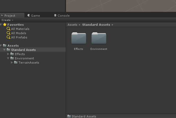Click the Environment thumbnail caption
176x118 pixels.
coord(99,49)
